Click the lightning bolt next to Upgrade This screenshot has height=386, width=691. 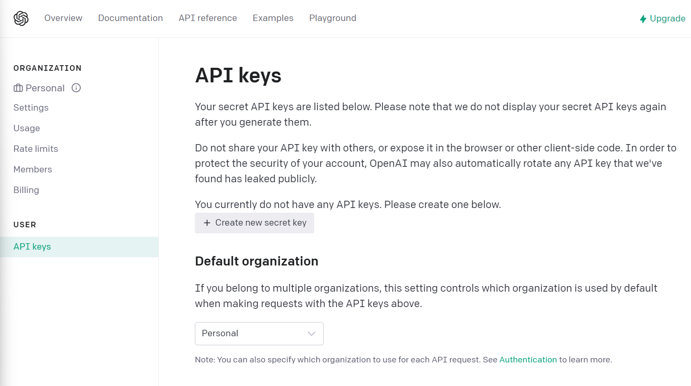point(643,18)
